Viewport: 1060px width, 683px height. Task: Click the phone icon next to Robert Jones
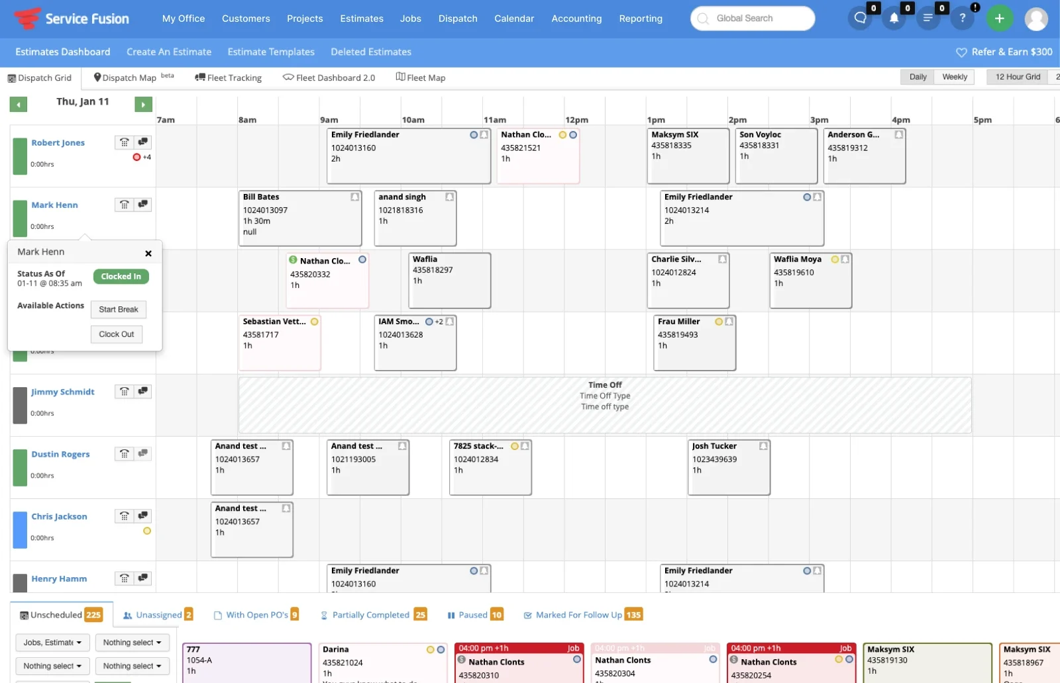(x=124, y=142)
